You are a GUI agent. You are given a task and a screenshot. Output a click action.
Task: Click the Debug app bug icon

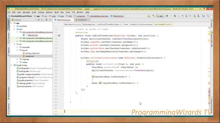tap(175, 16)
